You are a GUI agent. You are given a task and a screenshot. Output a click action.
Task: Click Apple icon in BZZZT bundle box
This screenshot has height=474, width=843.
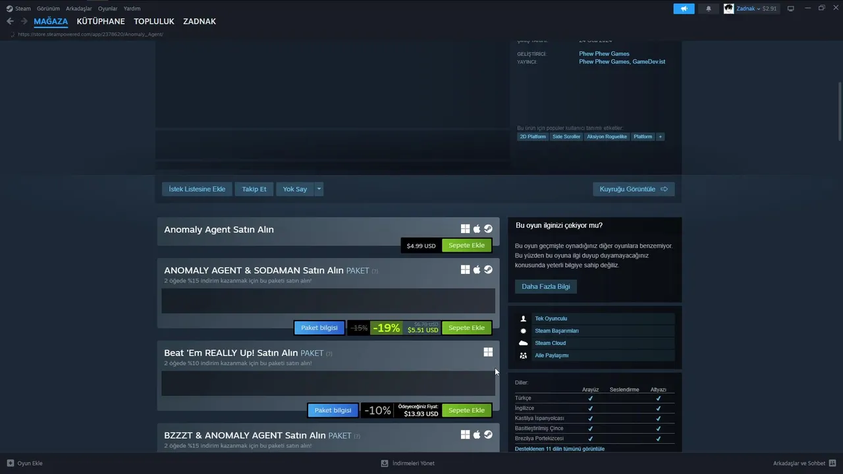click(x=477, y=434)
